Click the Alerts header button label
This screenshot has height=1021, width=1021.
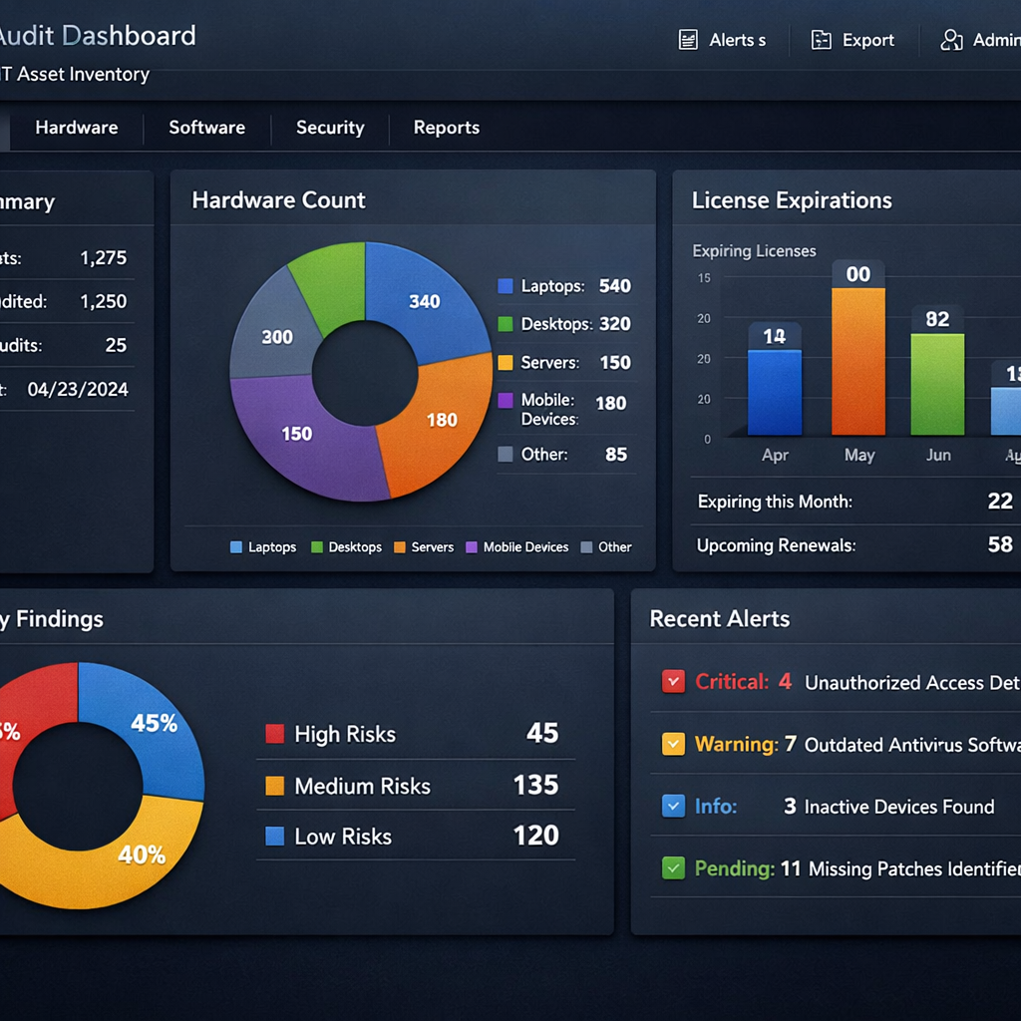(x=737, y=40)
